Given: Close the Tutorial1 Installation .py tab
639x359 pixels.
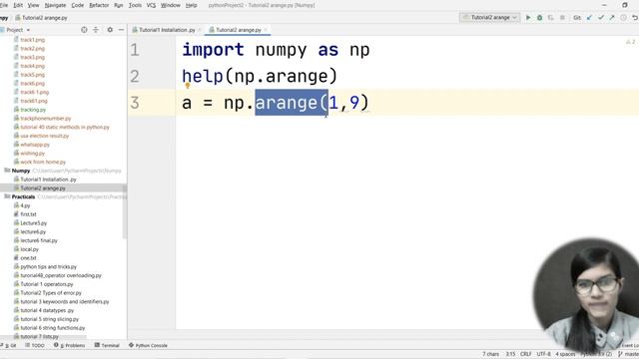Looking at the screenshot, I should click(200, 30).
